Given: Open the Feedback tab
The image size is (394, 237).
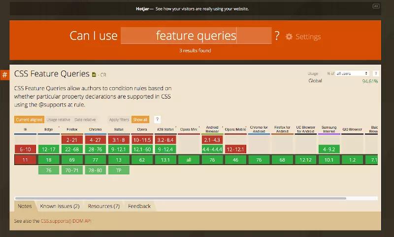Looking at the screenshot, I should (x=139, y=206).
